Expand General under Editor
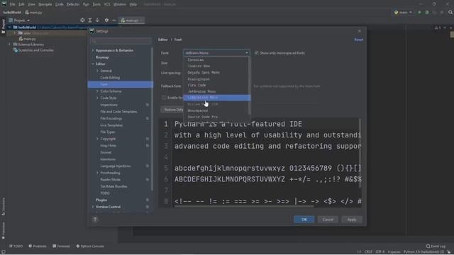 [98, 71]
